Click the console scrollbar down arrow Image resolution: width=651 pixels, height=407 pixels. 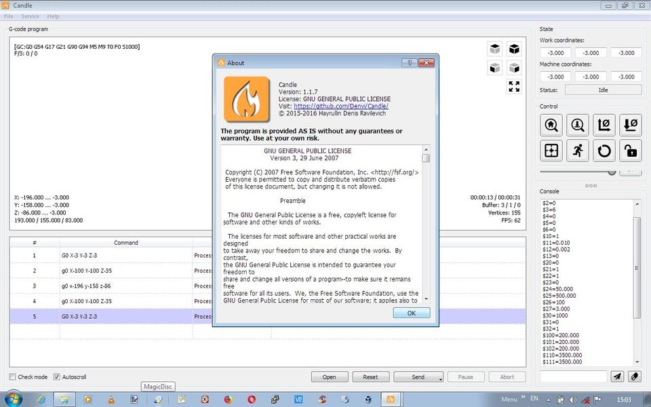[x=637, y=362]
